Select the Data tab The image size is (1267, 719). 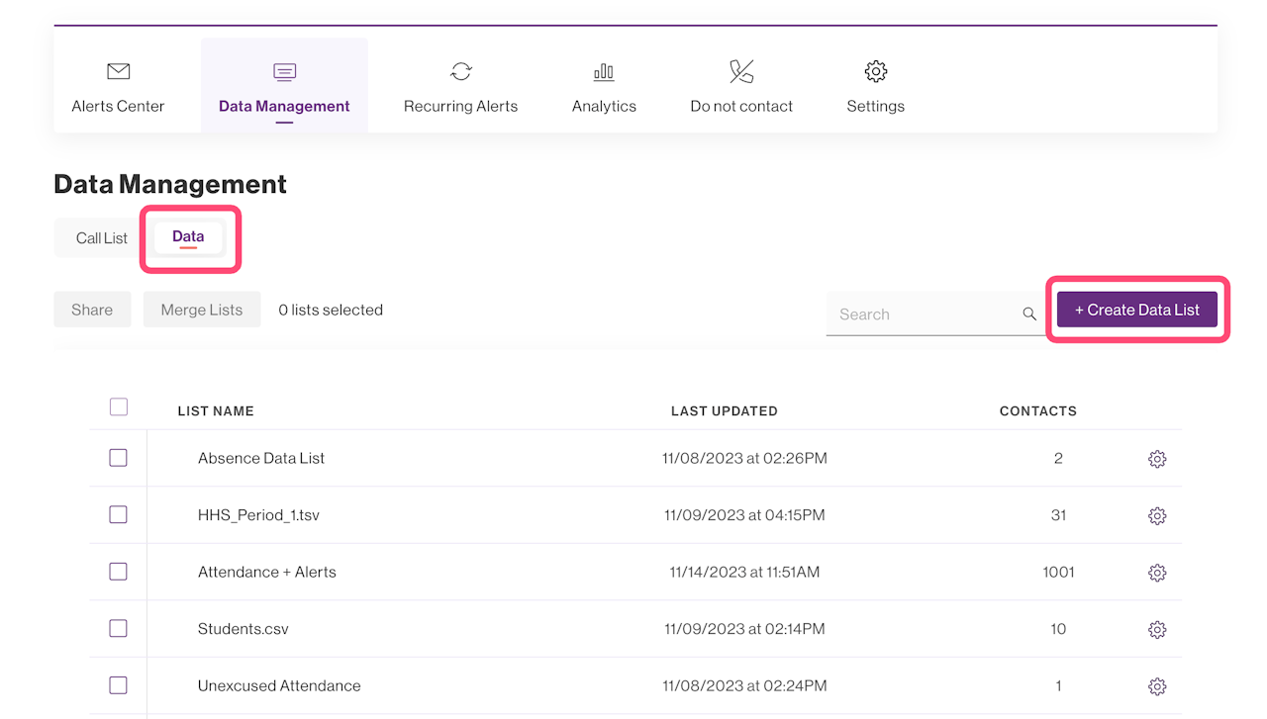pos(188,237)
